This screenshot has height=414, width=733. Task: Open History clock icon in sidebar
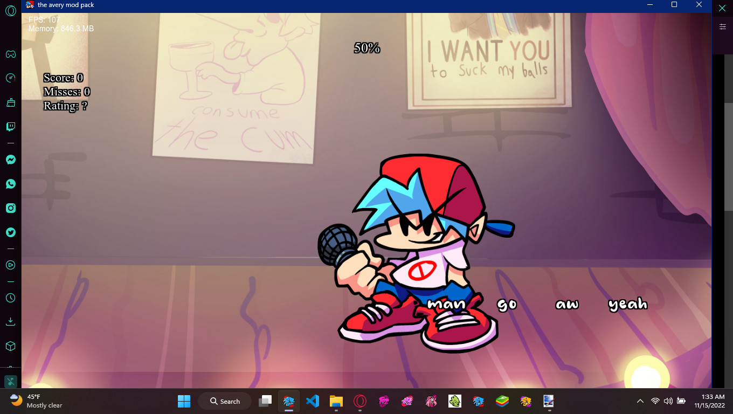(x=10, y=298)
